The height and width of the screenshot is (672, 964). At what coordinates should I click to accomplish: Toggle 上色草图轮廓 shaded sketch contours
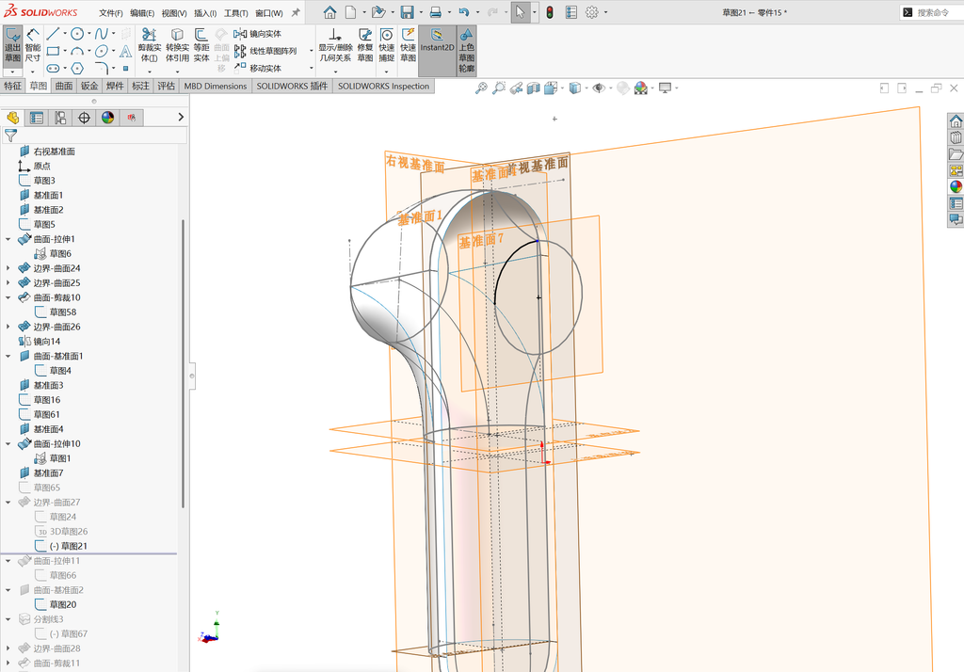coord(467,51)
